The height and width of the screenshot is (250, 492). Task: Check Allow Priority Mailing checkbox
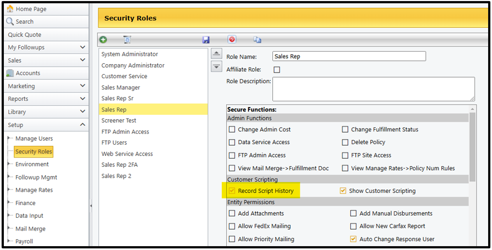pos(232,239)
